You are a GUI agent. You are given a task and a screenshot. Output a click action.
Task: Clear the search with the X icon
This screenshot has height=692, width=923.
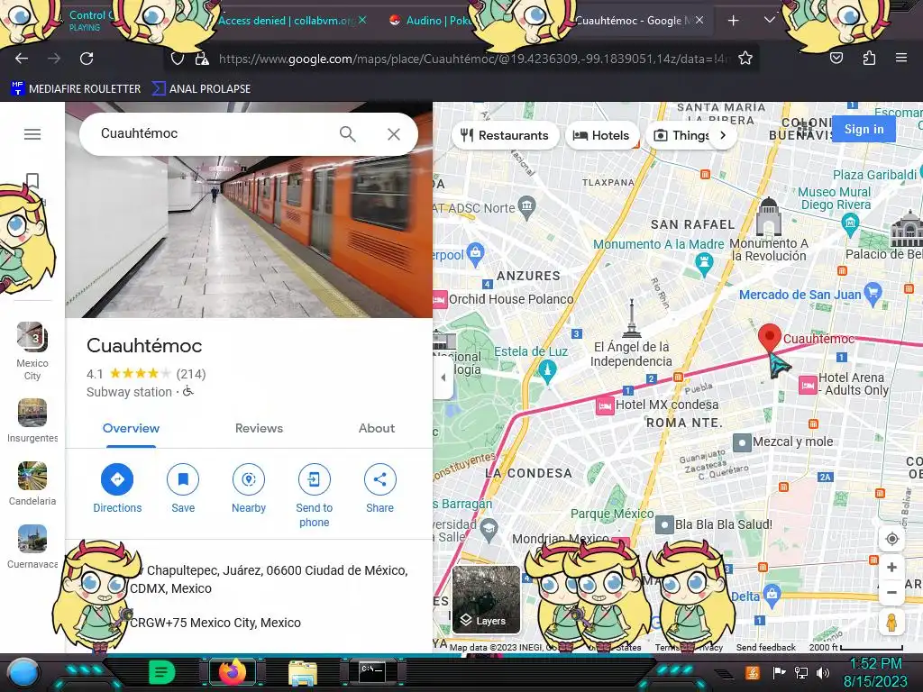coord(394,134)
